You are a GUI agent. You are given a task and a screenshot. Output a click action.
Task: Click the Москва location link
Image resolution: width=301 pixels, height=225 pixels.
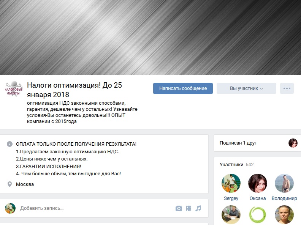click(25, 184)
